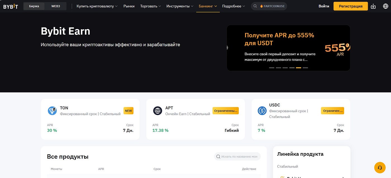Click the fire icon next to FARTCOINUSD
The image size is (391, 178).
[261, 6]
